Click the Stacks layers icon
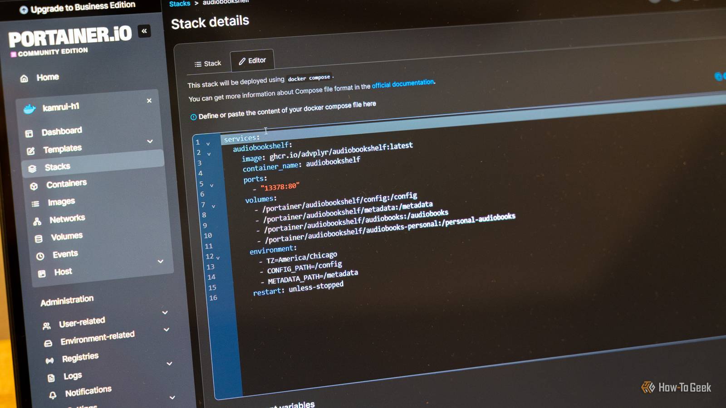This screenshot has width=726, height=408. click(32, 169)
